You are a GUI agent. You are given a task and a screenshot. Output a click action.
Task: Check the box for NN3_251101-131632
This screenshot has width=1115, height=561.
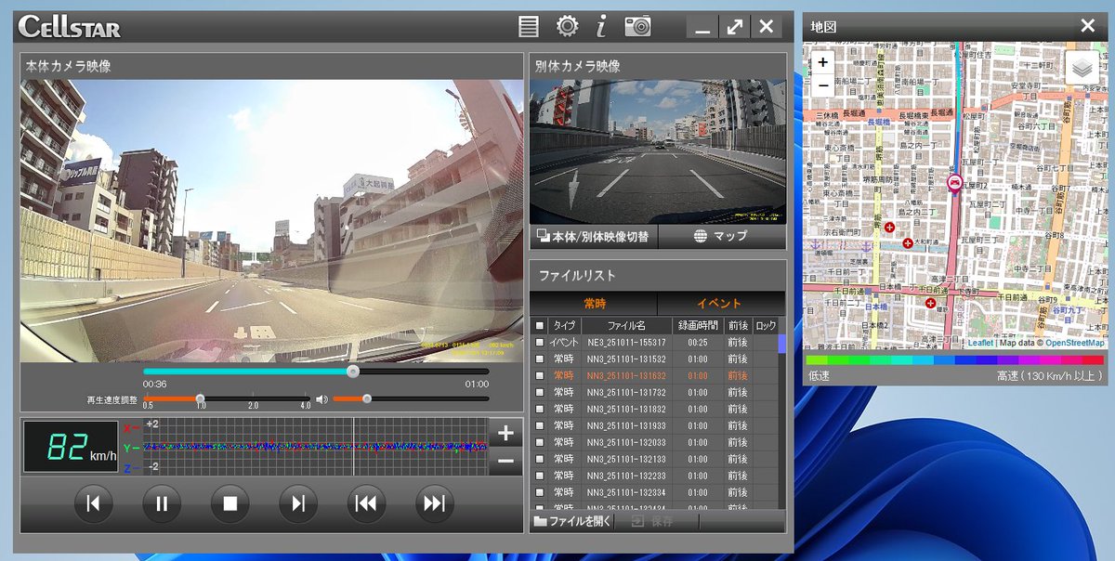point(540,376)
